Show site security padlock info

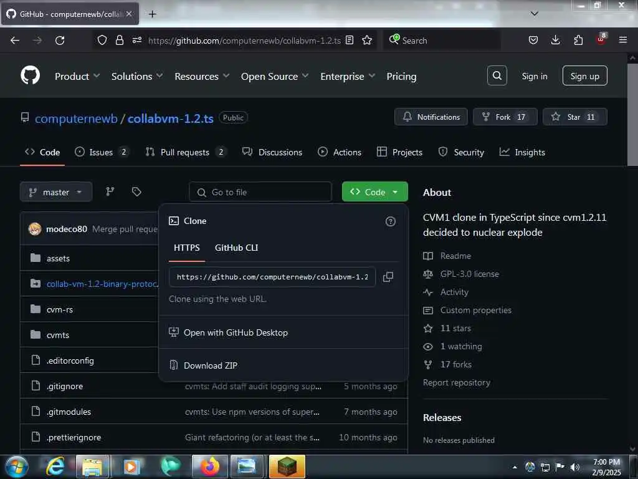[119, 40]
